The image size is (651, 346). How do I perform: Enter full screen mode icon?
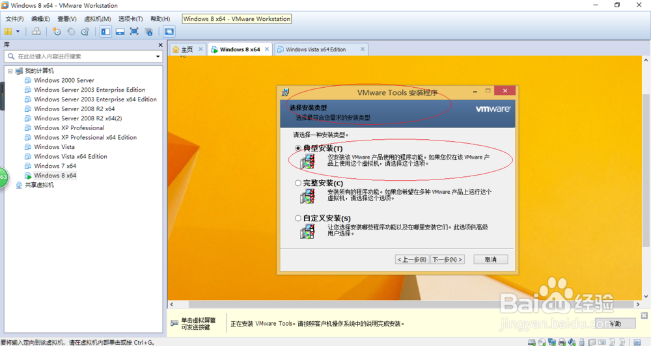click(134, 31)
